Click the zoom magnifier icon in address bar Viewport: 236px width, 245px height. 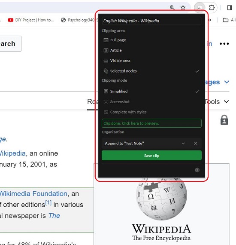(x=172, y=7)
